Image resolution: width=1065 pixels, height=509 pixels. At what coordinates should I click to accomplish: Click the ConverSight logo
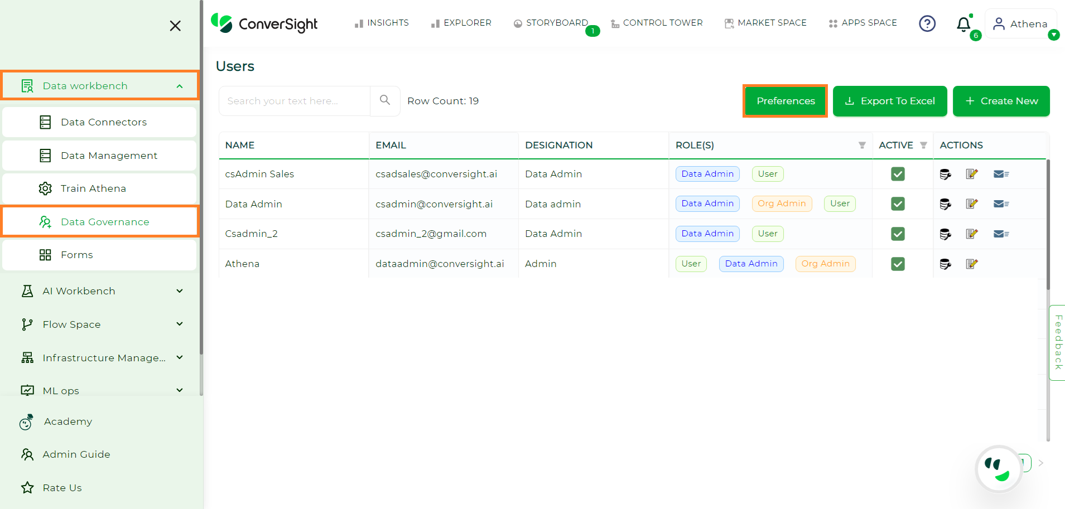click(264, 23)
